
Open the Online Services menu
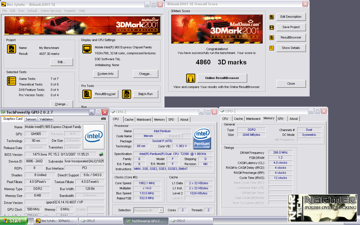pyautogui.click(x=51, y=11)
